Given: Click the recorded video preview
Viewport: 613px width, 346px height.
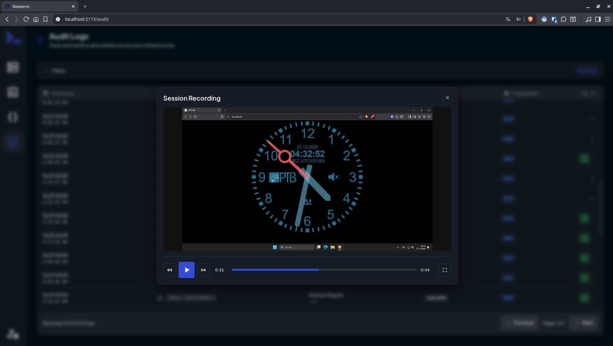Looking at the screenshot, I should pos(307,179).
